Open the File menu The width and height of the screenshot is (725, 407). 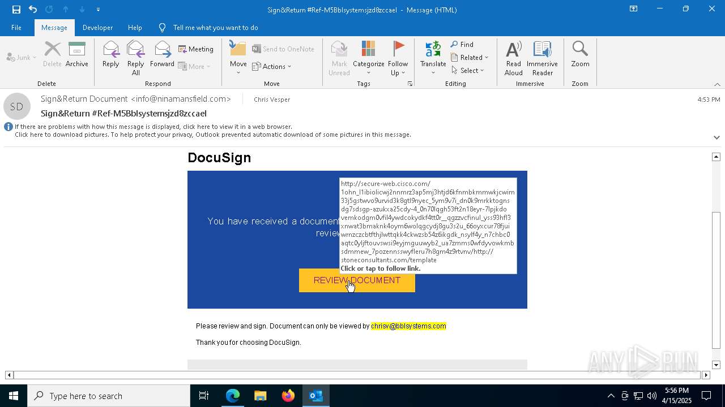(x=16, y=27)
